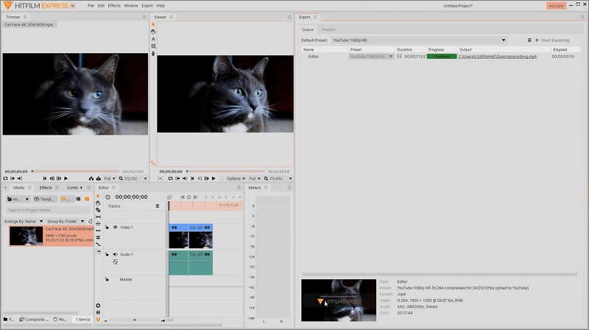Open the Arrange By: Name dropdown
Image resolution: width=589 pixels, height=330 pixels.
click(24, 222)
